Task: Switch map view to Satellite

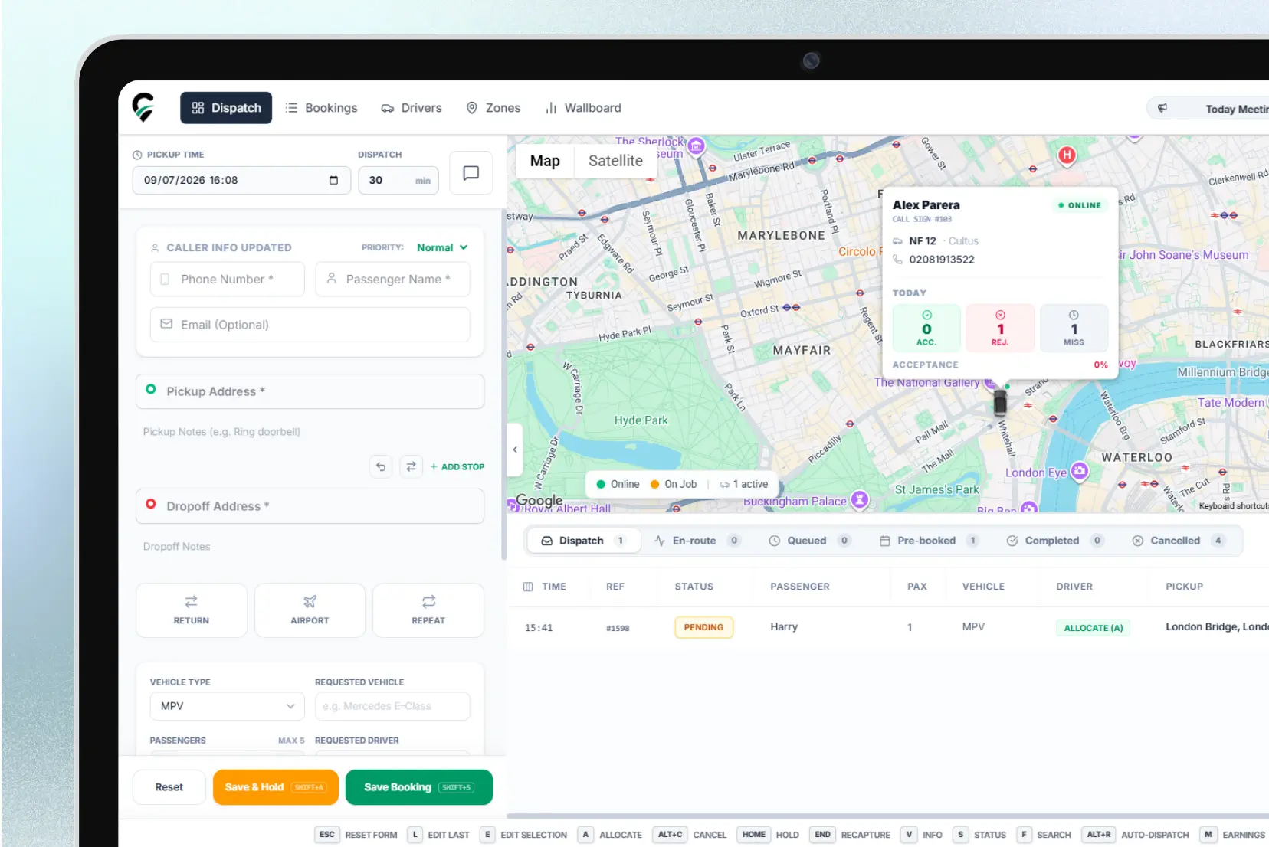Action: coord(615,161)
